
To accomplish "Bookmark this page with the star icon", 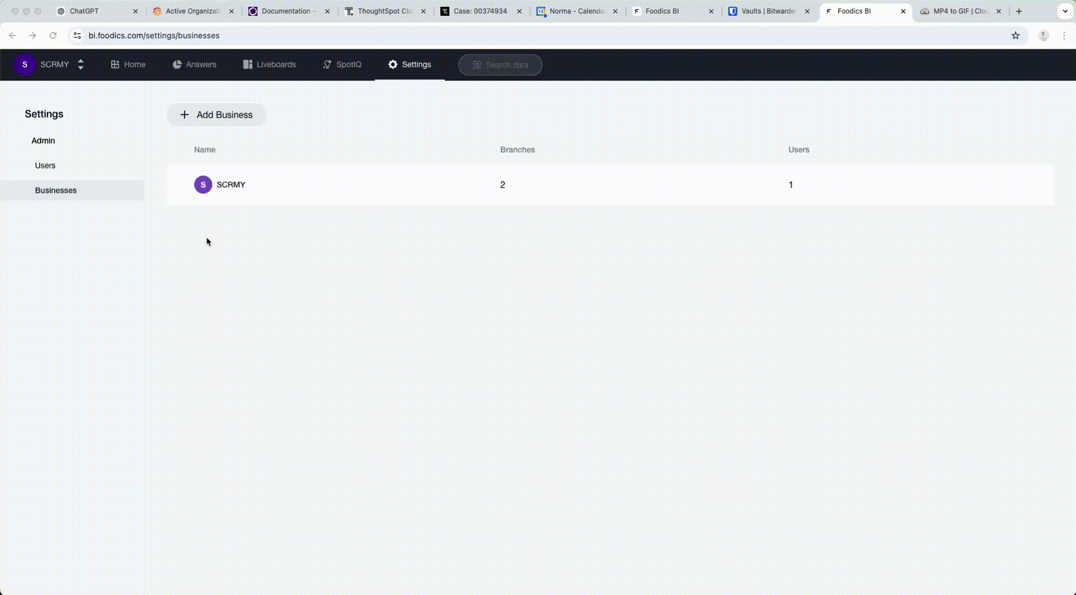I will click(x=1016, y=35).
